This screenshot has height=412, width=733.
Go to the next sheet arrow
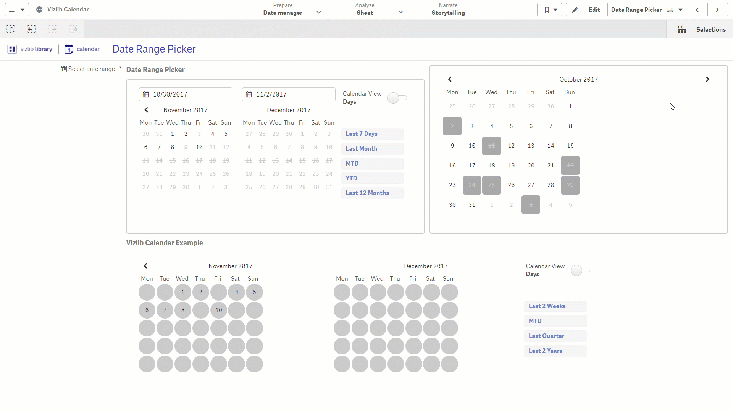(x=717, y=10)
